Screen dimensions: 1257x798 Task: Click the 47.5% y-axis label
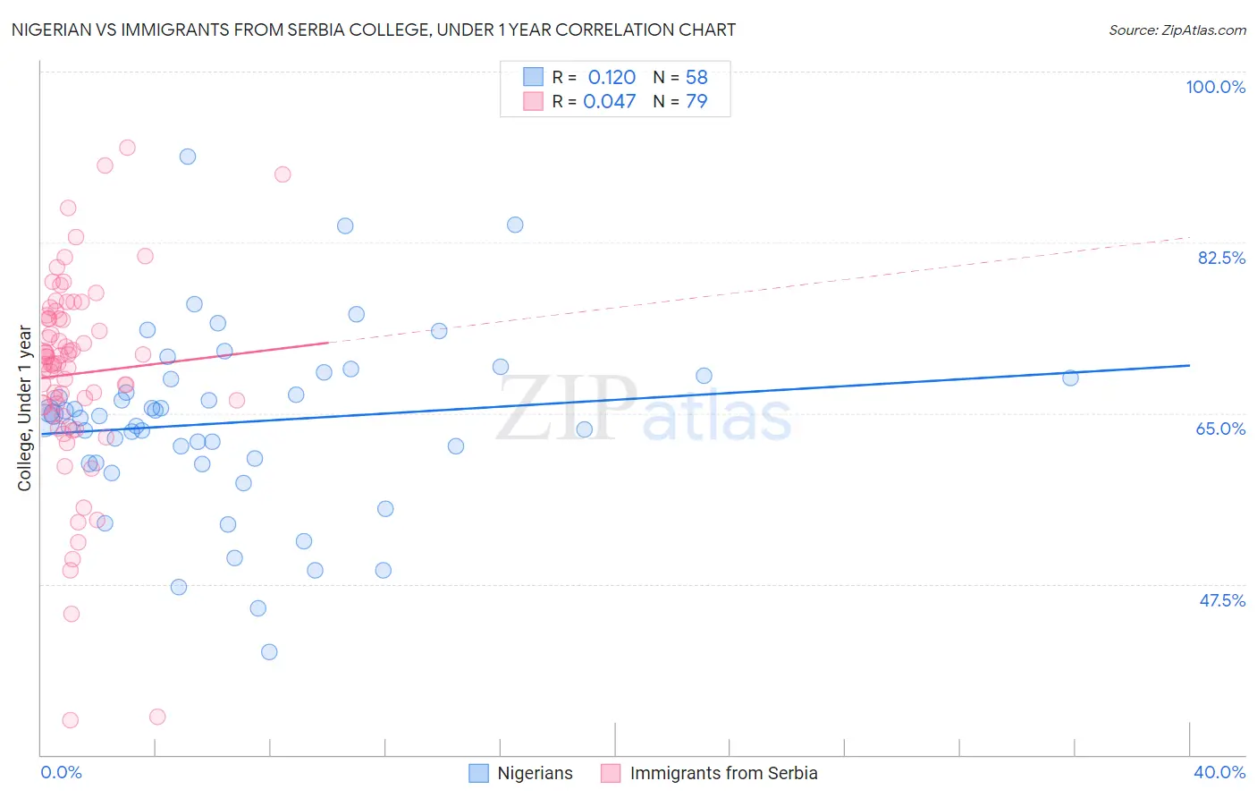(1222, 600)
